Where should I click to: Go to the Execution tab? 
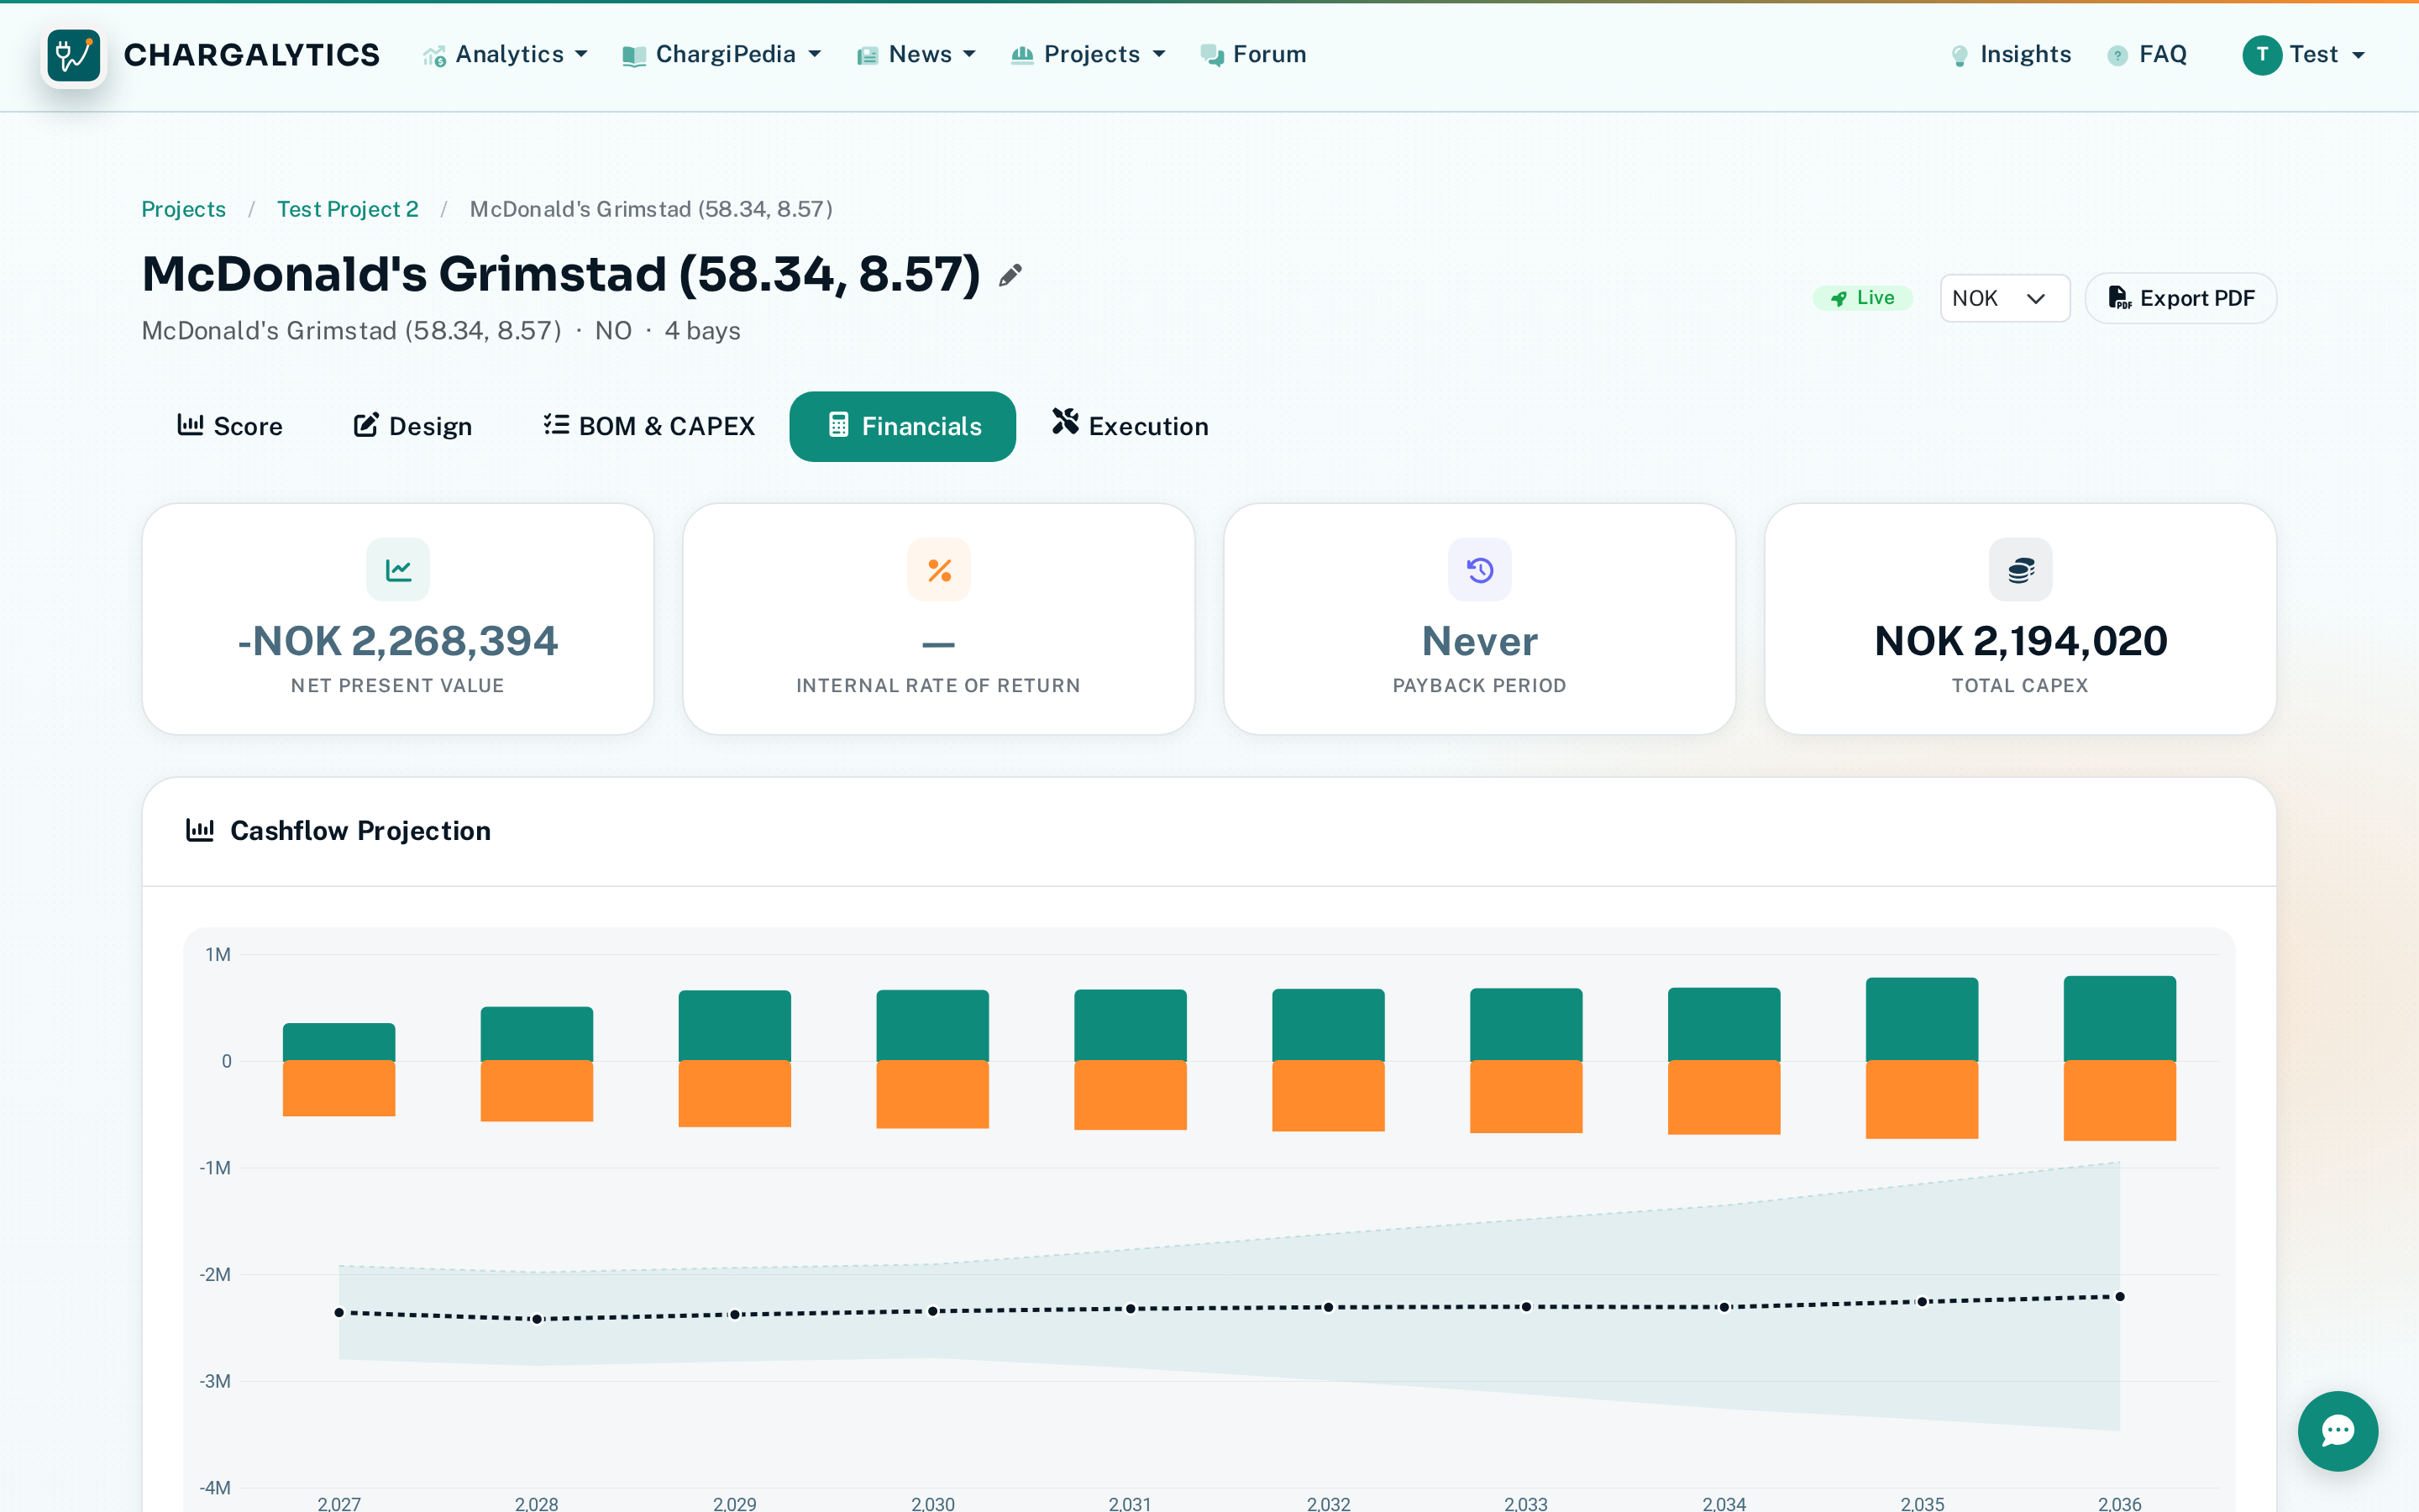click(1130, 426)
